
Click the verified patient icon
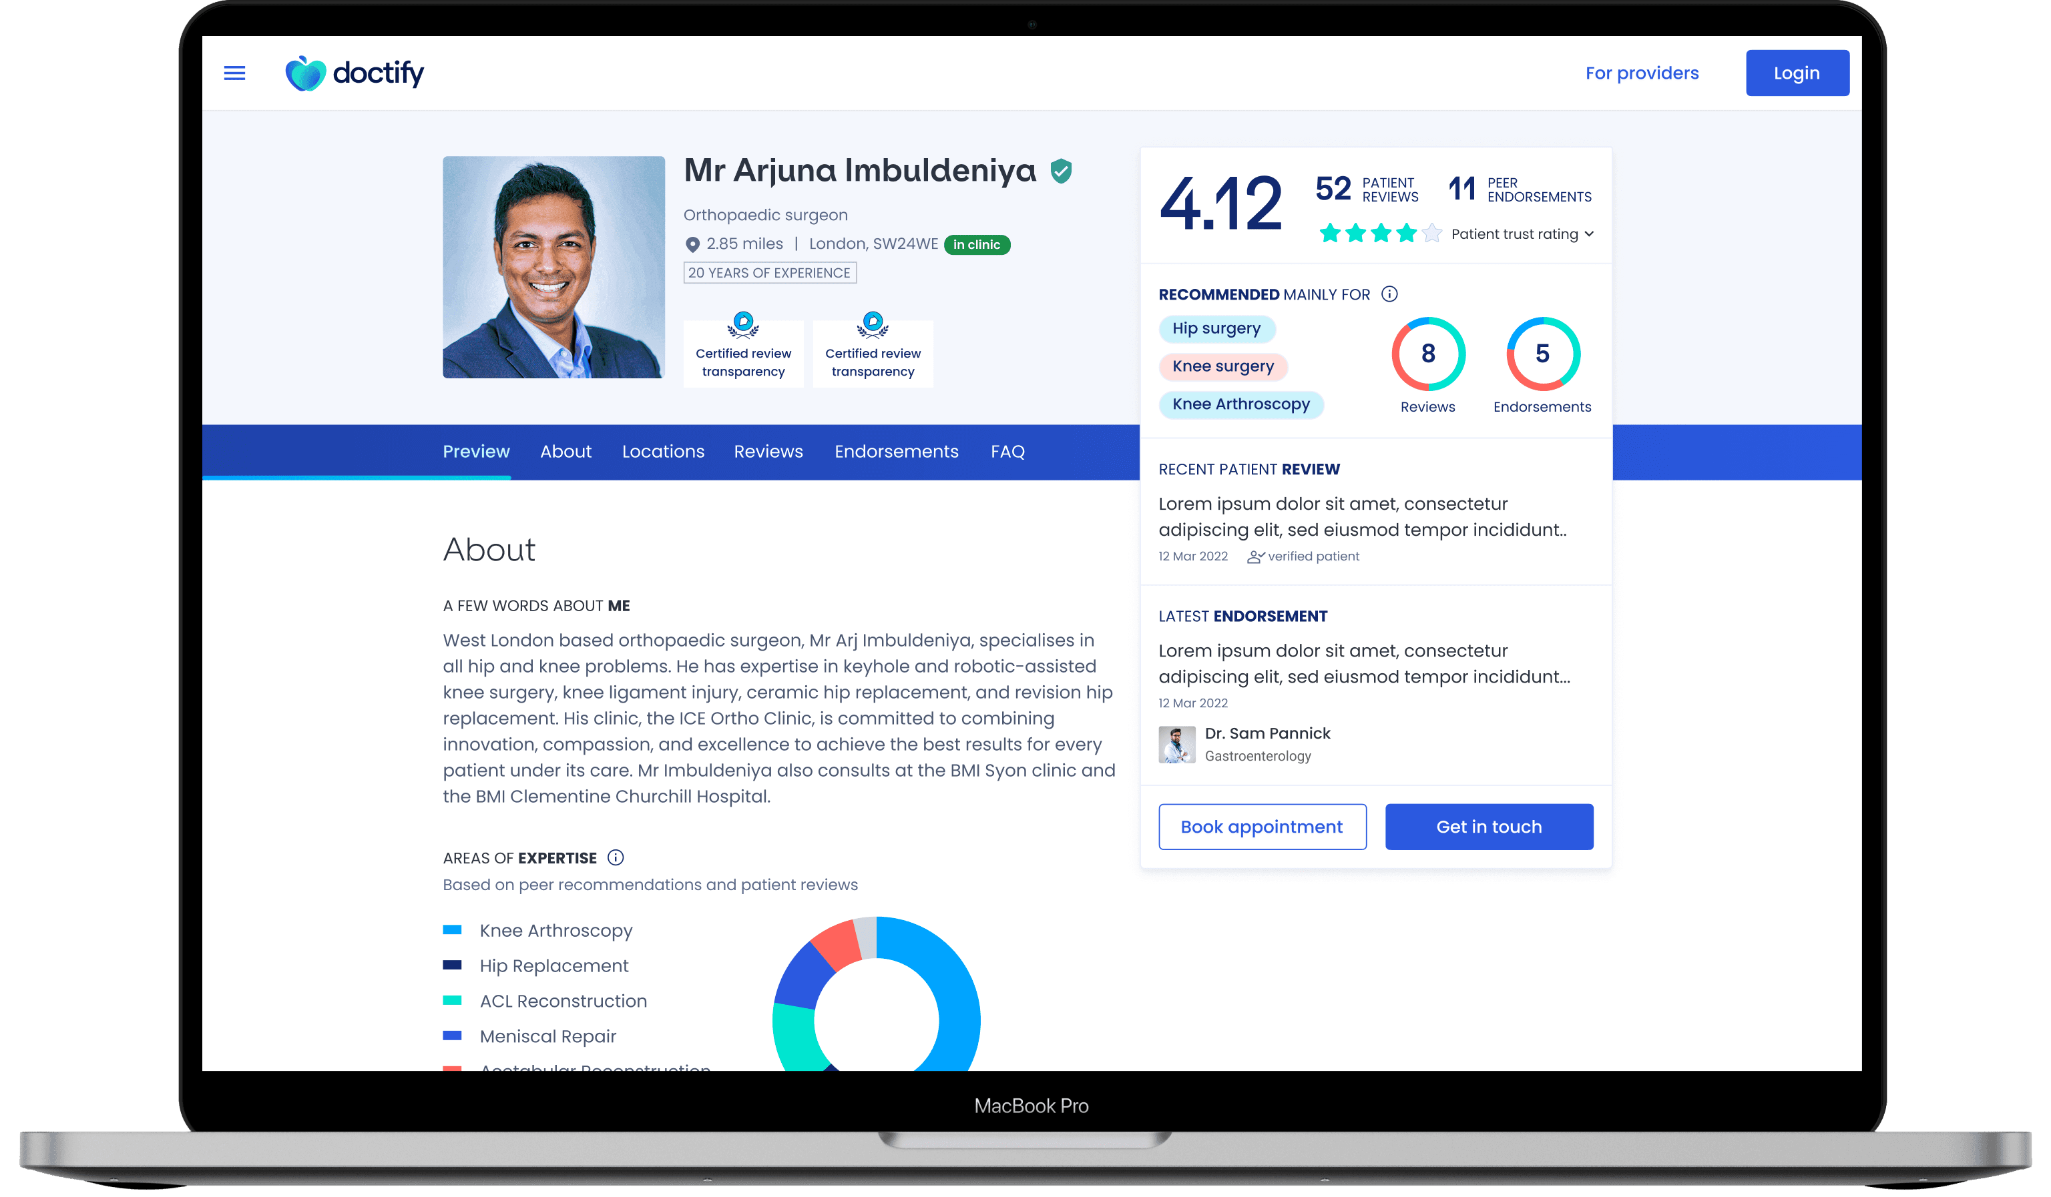pyautogui.click(x=1255, y=557)
